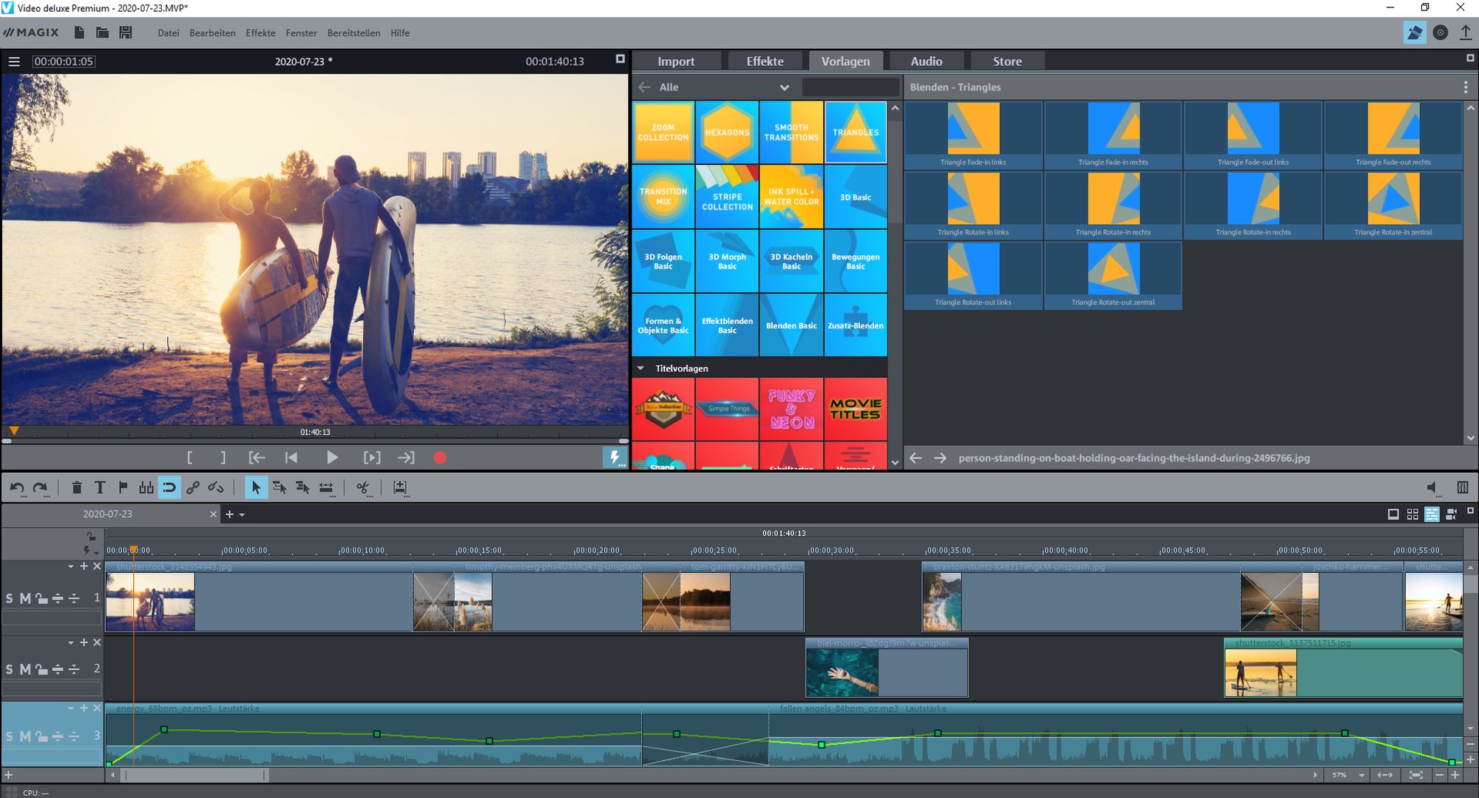Toggle the magnet snapping icon

point(169,488)
